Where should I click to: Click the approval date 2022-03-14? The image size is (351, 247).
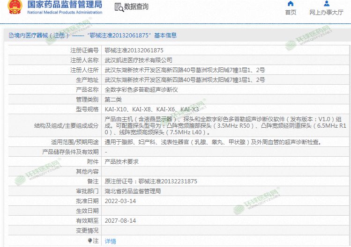tap(120, 201)
